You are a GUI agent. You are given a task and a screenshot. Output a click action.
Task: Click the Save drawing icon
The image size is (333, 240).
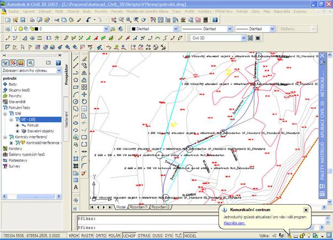tap(23, 20)
